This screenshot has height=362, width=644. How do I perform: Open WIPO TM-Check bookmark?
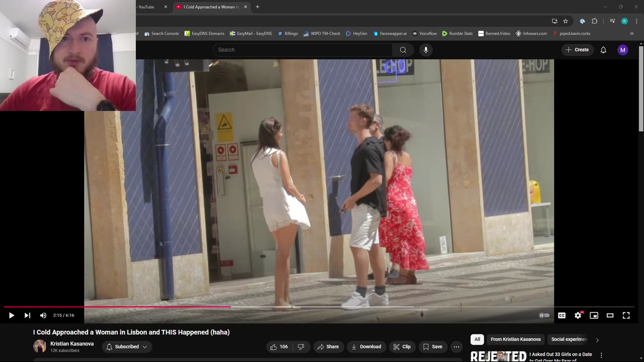click(x=322, y=34)
